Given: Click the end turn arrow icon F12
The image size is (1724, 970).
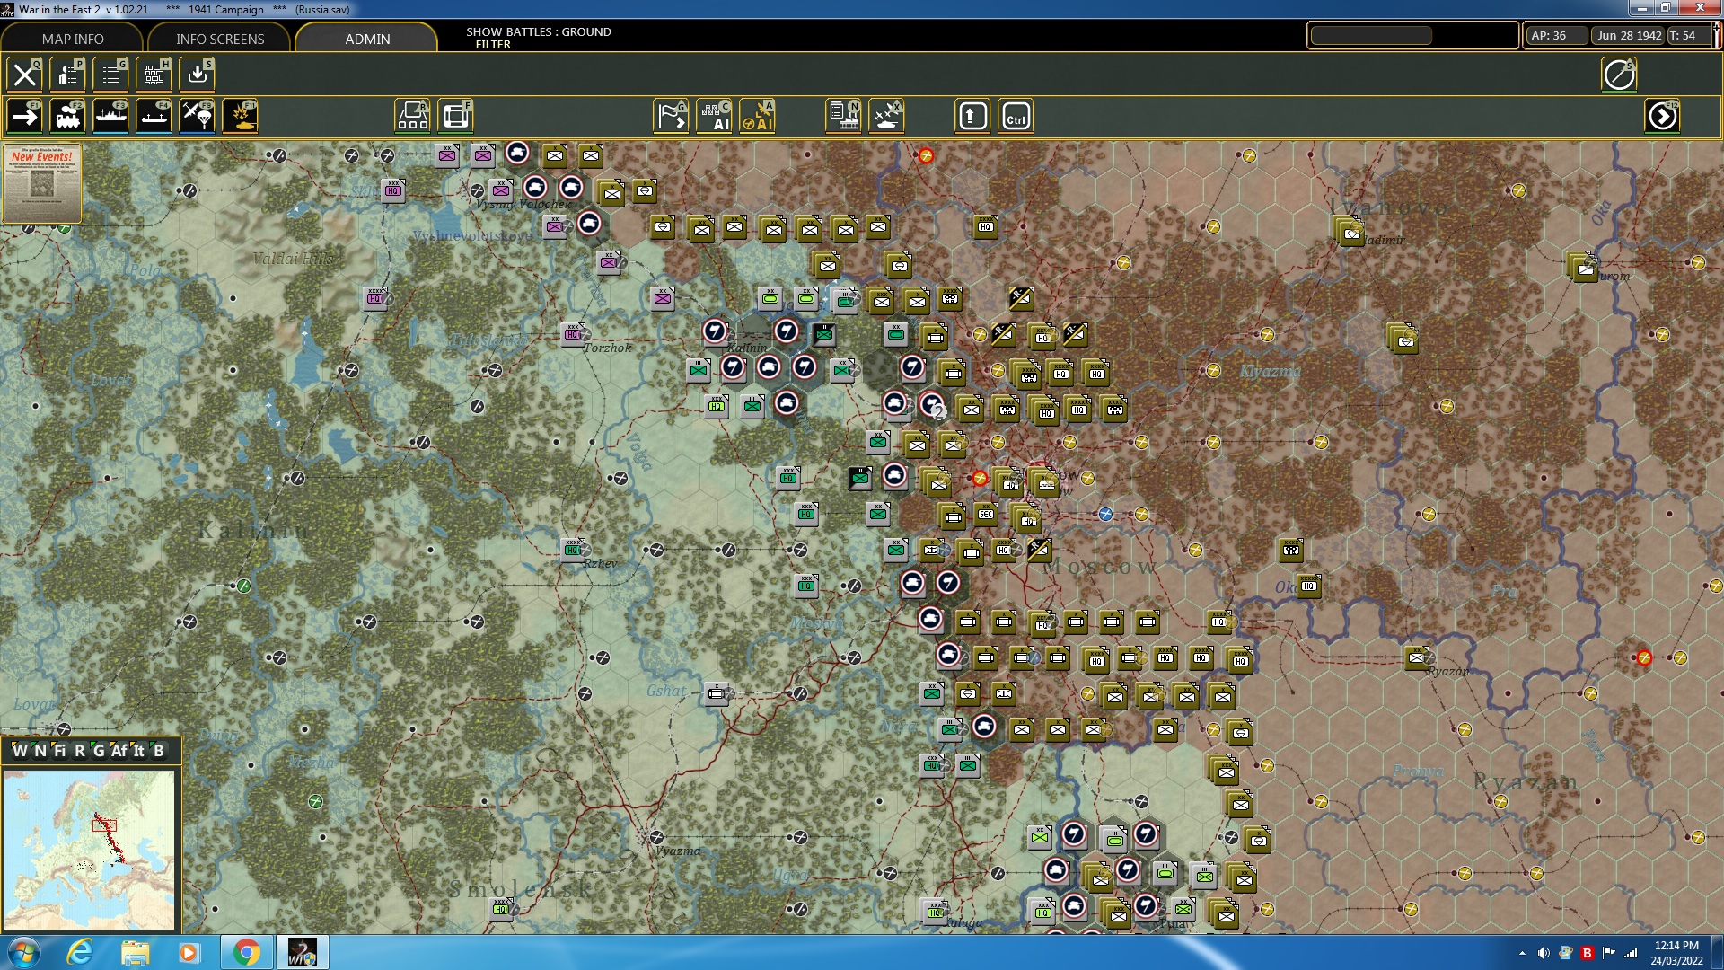Looking at the screenshot, I should (x=1662, y=117).
